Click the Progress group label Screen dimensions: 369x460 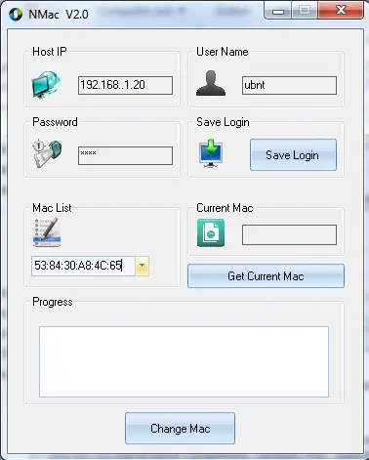53,302
